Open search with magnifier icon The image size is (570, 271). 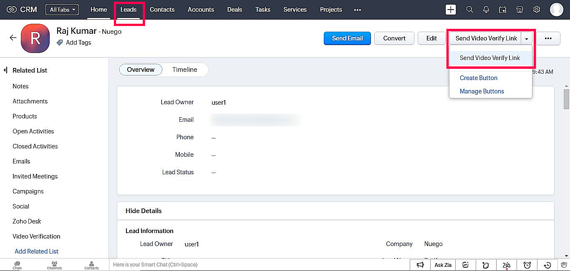click(469, 10)
